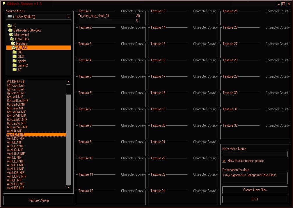Click the qanim2 folder icon
This screenshot has width=293, height=208.
(x=15, y=65)
